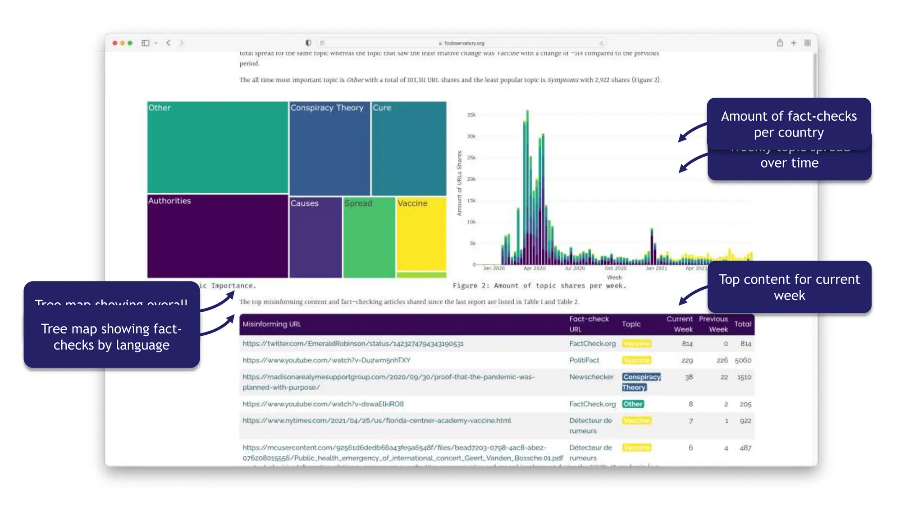Click the nytimes florida centner academy link

pos(377,421)
